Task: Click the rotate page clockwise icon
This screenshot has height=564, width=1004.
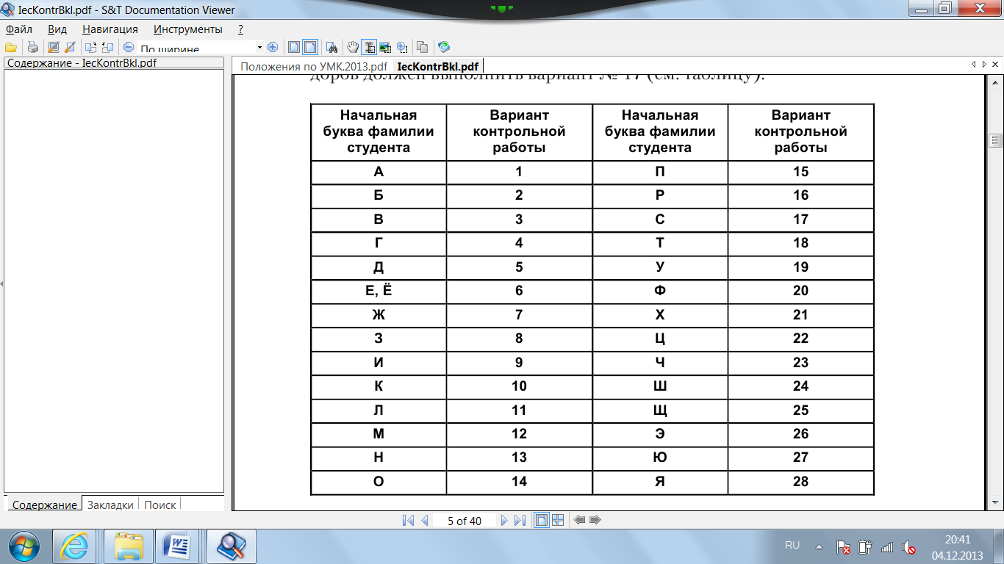Action: pos(91,47)
